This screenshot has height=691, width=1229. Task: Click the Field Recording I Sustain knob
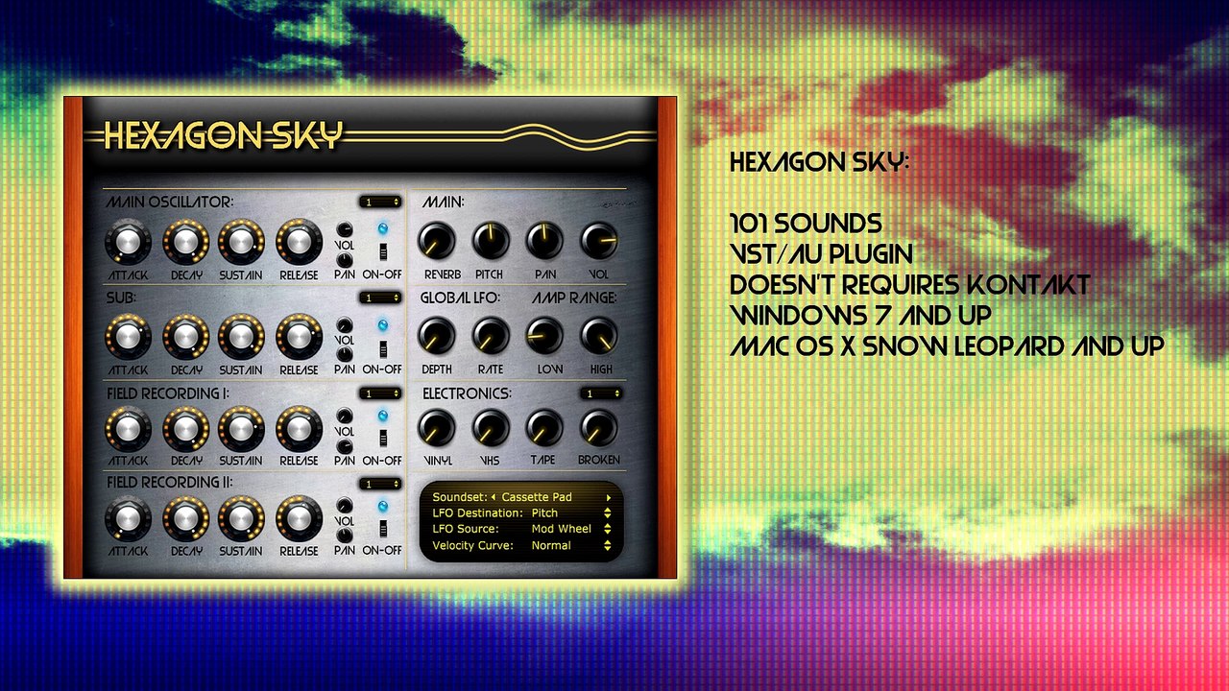click(241, 429)
